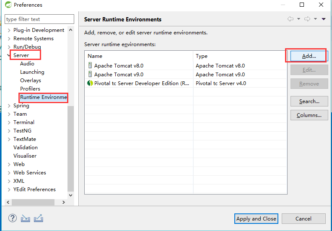The height and width of the screenshot is (231, 332).
Task: Expand the Web Services node
Action: click(x=9, y=173)
